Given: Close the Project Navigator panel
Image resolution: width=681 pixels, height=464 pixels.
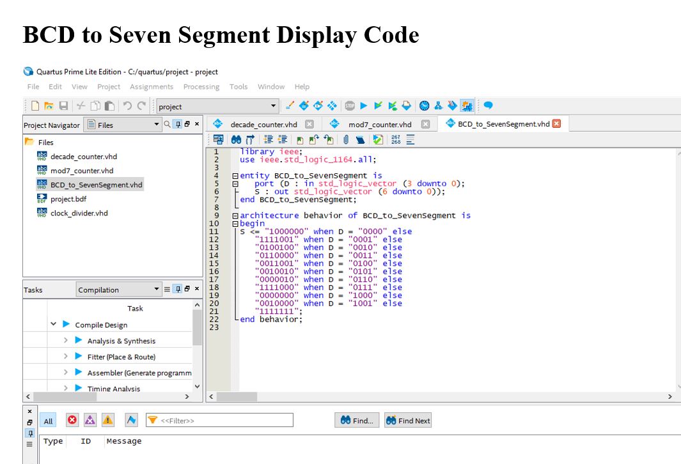Looking at the screenshot, I should point(197,124).
